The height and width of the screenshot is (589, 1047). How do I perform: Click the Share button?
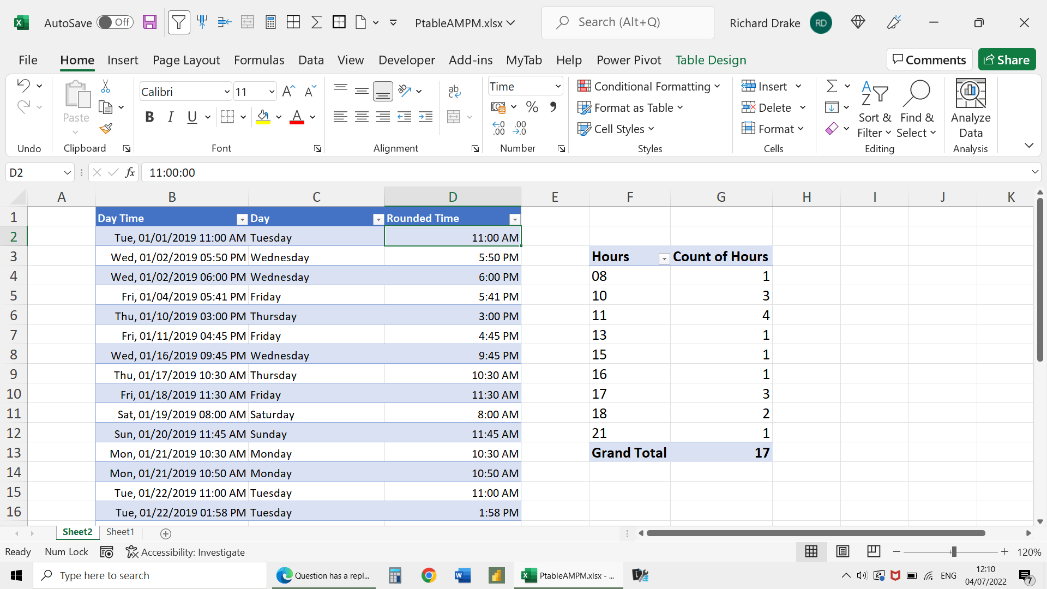(x=1007, y=59)
